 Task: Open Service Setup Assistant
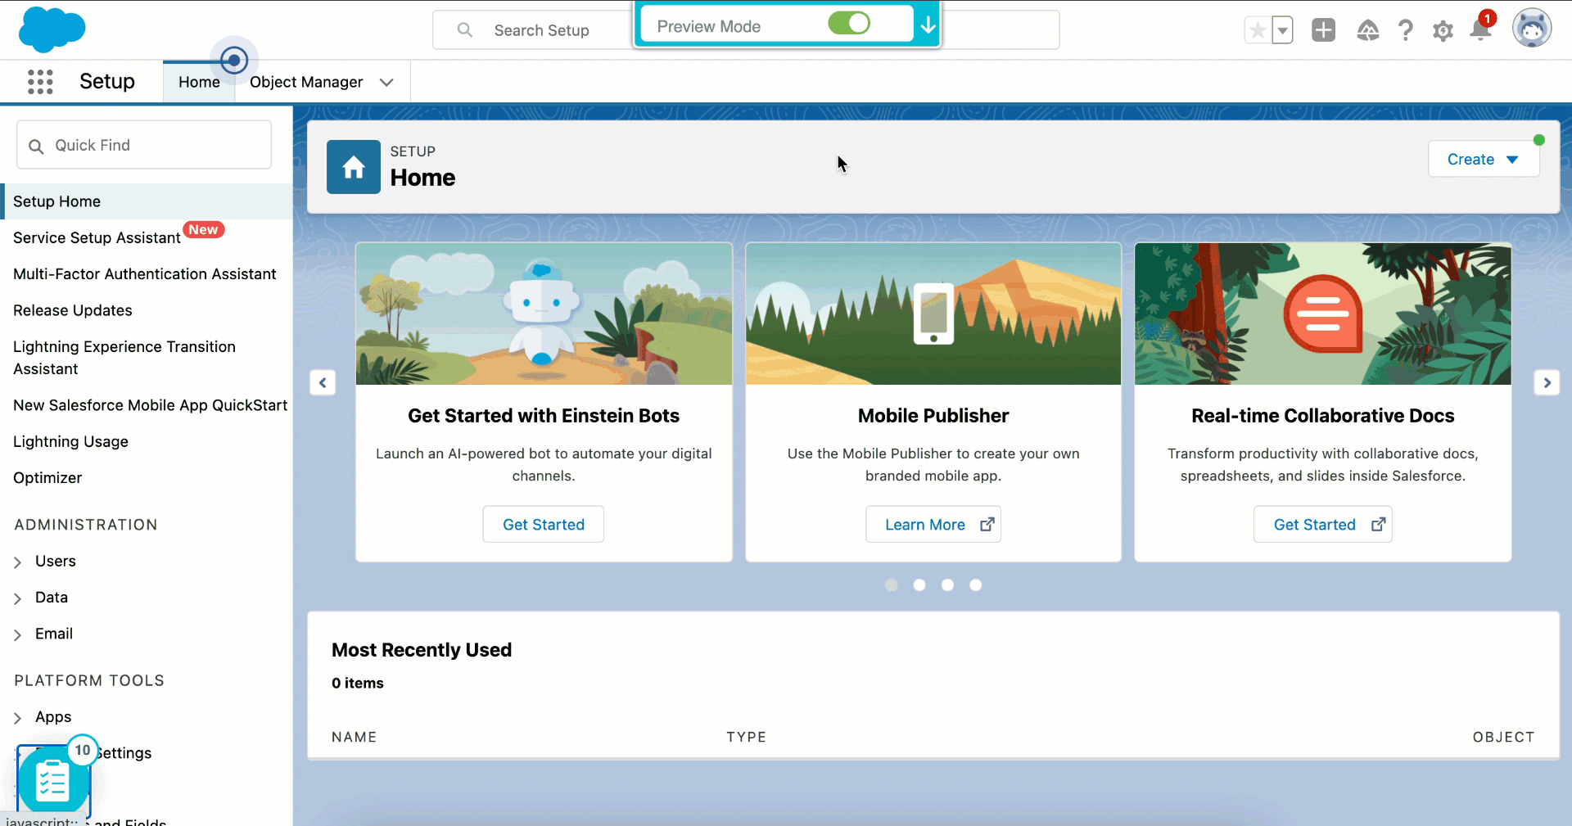pos(97,237)
